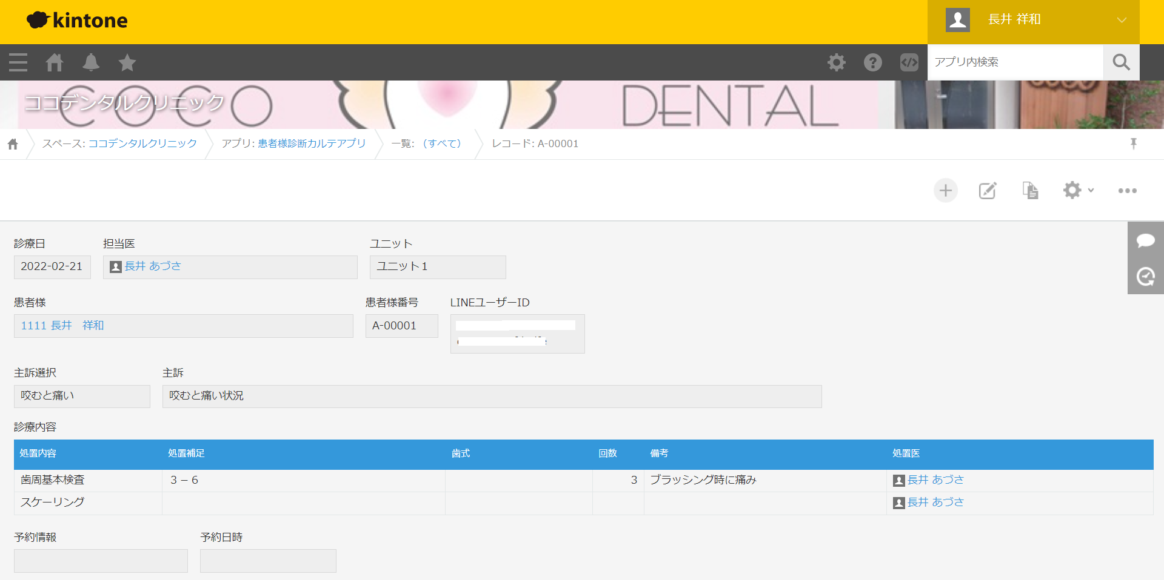Open patient link 1111 長井 祥和
1164x580 pixels.
coord(62,326)
